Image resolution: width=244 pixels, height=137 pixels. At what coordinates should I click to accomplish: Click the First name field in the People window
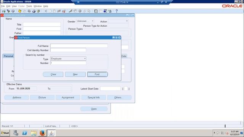[x=42, y=29]
